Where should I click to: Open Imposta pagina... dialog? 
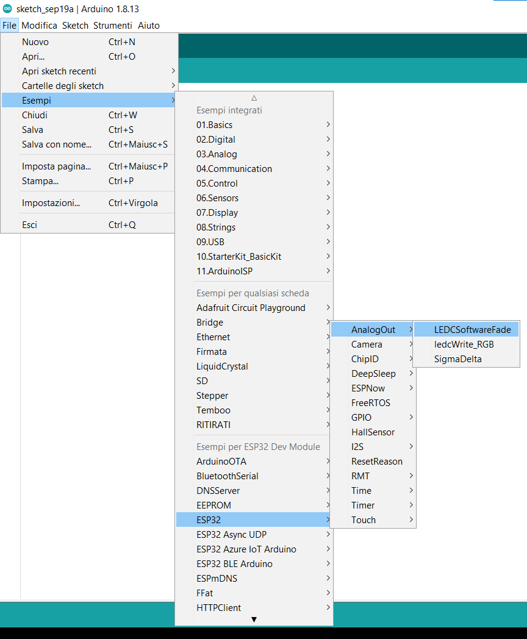pyautogui.click(x=89, y=166)
